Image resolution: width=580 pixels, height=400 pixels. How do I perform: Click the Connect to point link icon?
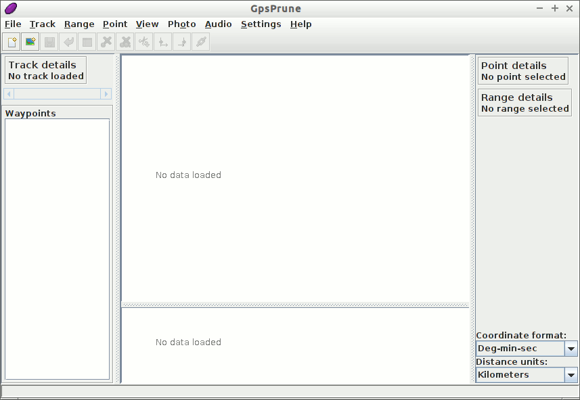click(x=201, y=42)
